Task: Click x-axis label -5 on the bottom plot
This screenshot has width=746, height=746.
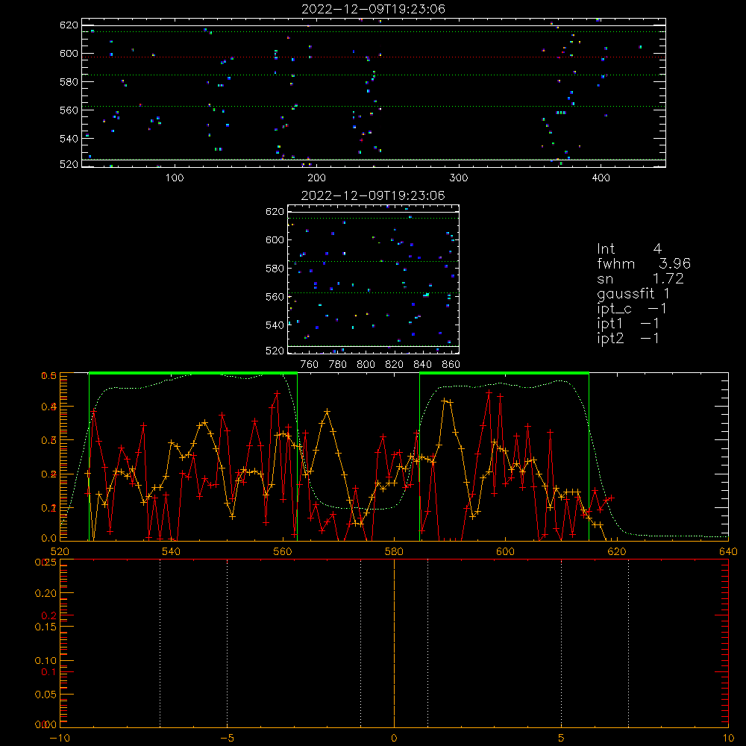Action: pos(228,739)
